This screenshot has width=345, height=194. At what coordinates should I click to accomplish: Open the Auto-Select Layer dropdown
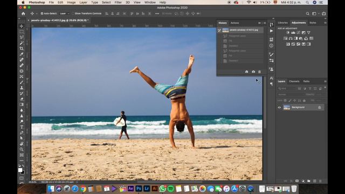[x=65, y=13]
